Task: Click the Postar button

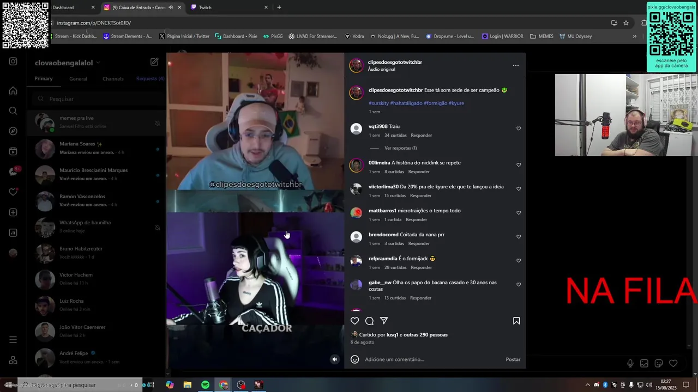Action: (x=513, y=359)
